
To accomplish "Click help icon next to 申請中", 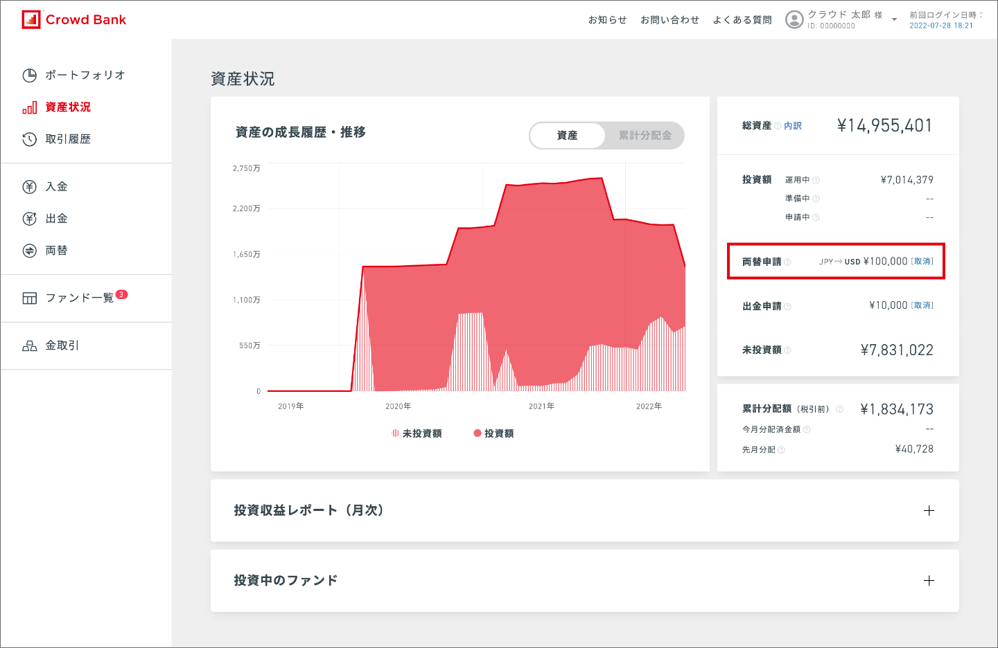I will [816, 217].
